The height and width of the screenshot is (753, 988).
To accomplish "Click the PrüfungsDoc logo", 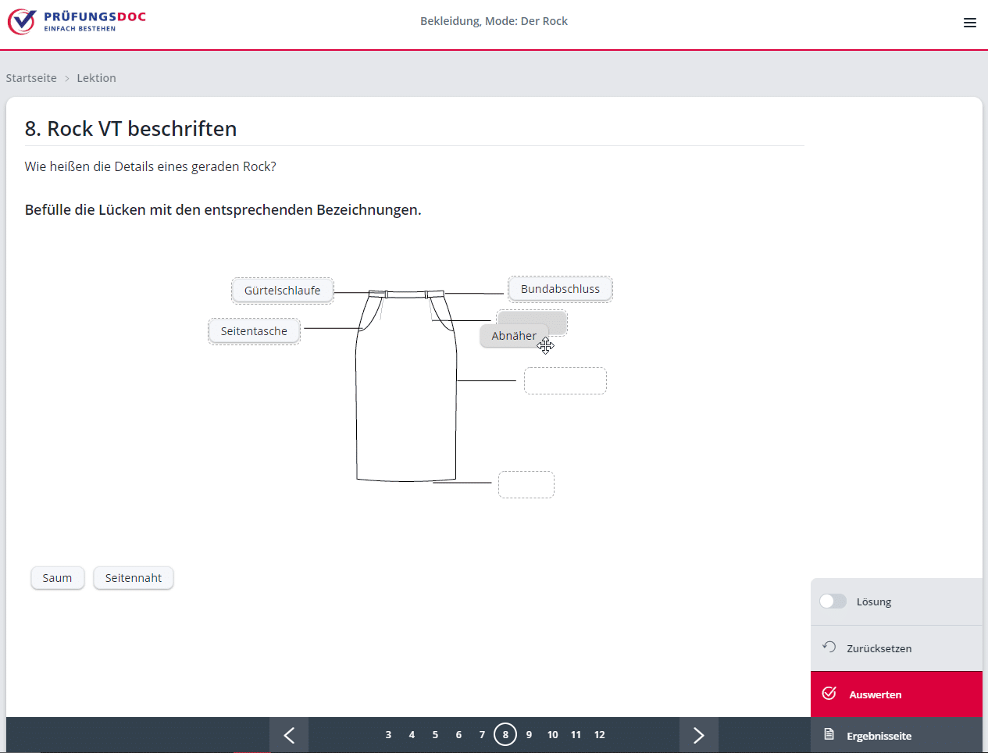I will pos(77,21).
